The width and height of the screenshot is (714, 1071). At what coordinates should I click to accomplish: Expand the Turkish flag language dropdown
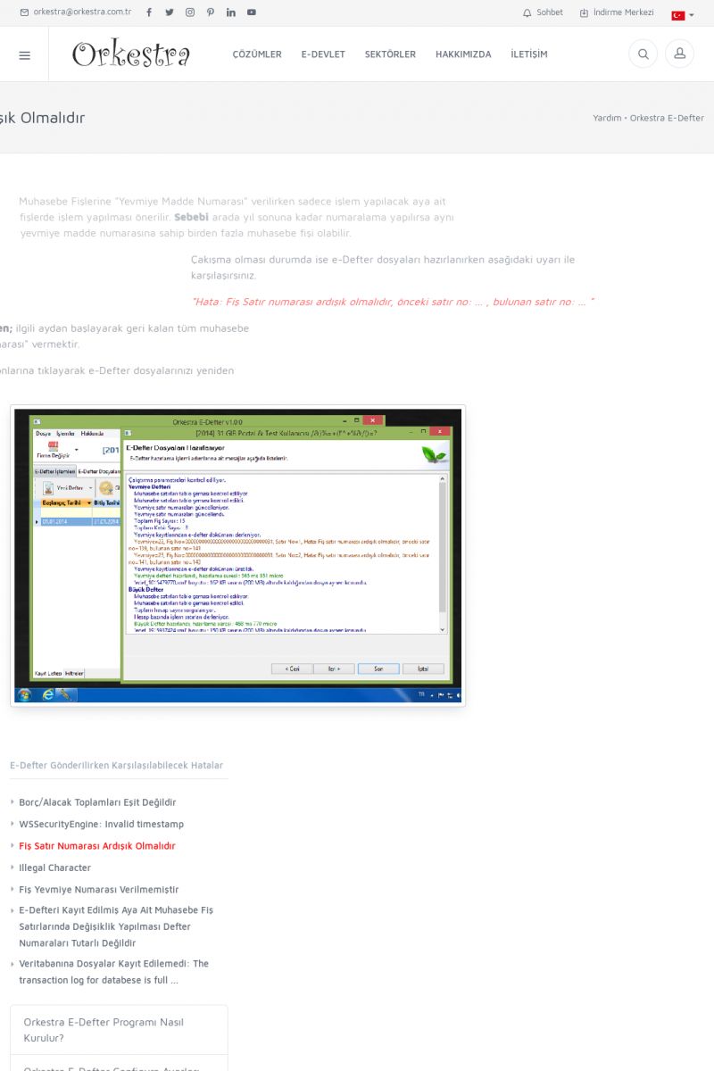pos(682,15)
